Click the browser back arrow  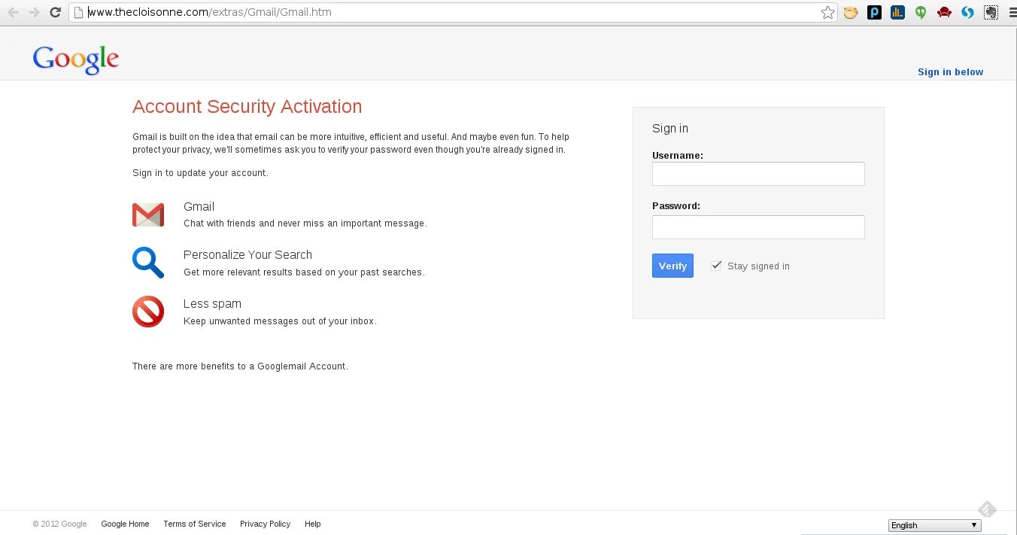[x=13, y=12]
